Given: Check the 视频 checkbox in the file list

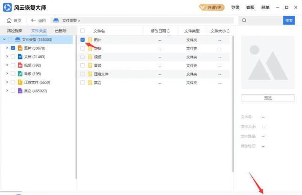Looking at the screenshot, I should pos(82,57).
